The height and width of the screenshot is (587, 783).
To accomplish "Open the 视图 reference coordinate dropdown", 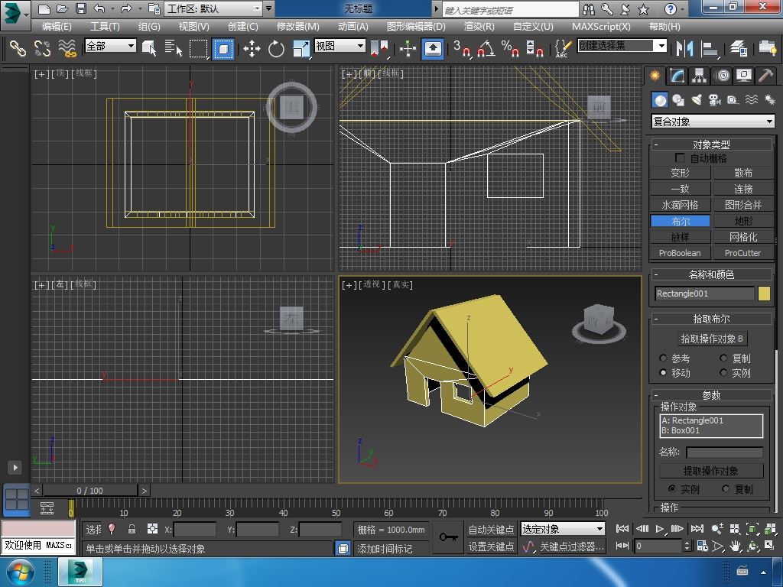I will pyautogui.click(x=340, y=46).
